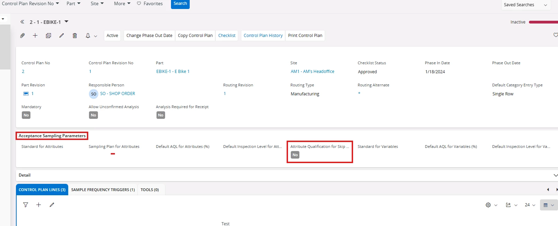The image size is (558, 226).
Task: Expand the Detail section
Action: tap(555, 175)
